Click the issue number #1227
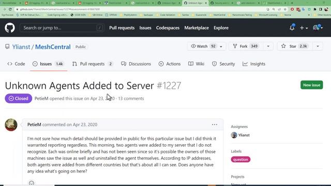Screen dimensions: 331x186 [x=169, y=86]
